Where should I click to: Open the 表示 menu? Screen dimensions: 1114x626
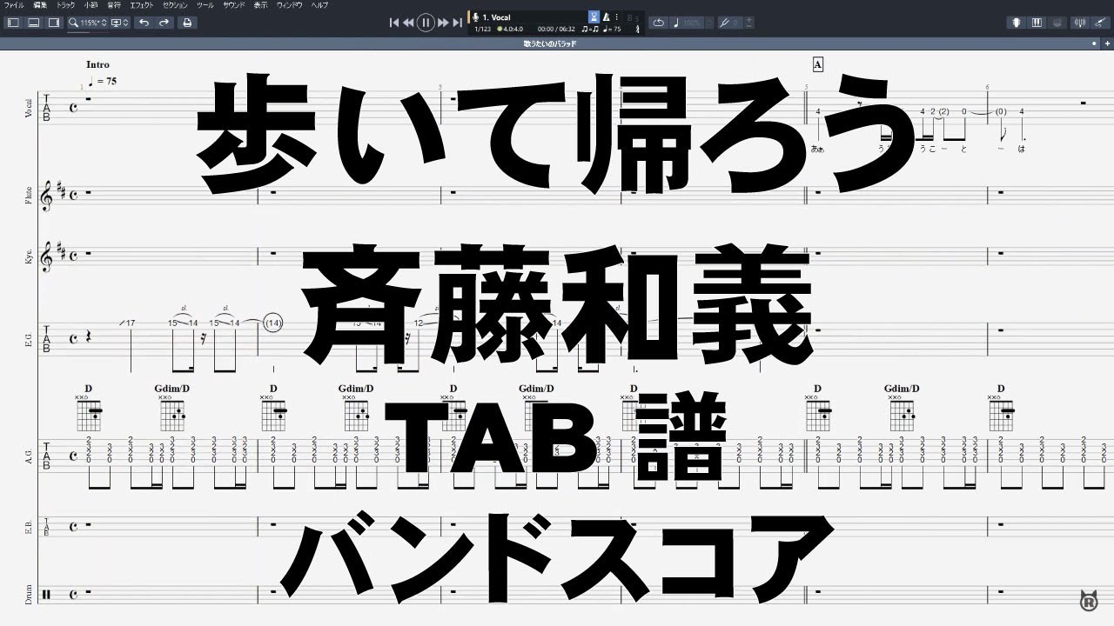261,5
